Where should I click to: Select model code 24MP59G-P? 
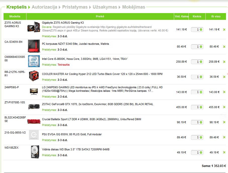[x=12, y=88]
